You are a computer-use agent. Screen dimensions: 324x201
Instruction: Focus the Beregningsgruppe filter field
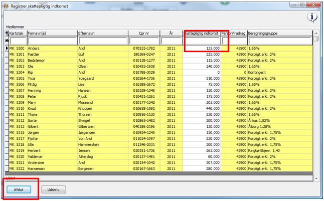(280, 41)
